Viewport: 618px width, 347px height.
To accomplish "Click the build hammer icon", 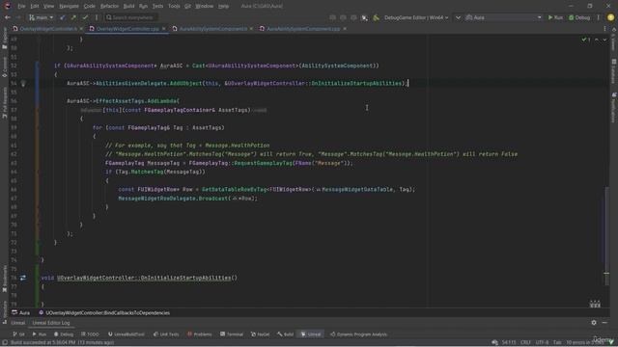I will pos(376,17).
